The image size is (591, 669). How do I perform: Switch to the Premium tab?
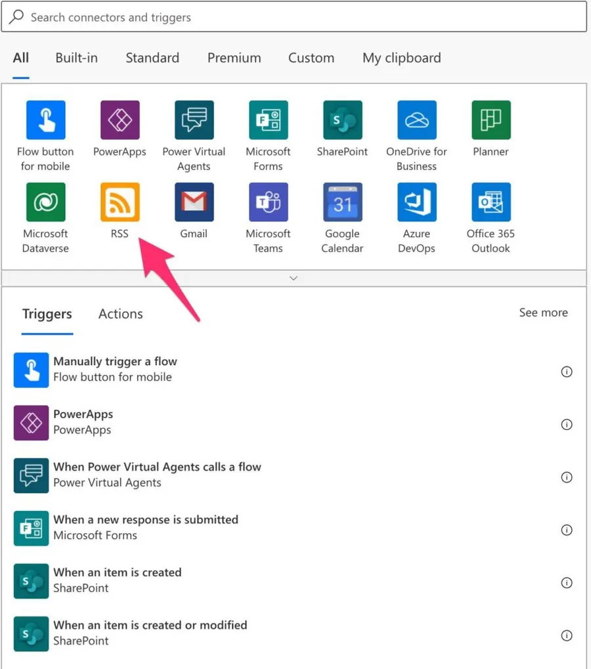pyautogui.click(x=234, y=58)
